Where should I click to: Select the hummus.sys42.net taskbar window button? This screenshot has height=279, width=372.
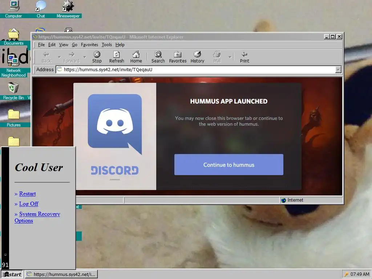61,274
